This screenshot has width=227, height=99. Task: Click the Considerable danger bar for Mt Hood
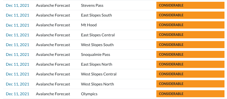pos(190,25)
